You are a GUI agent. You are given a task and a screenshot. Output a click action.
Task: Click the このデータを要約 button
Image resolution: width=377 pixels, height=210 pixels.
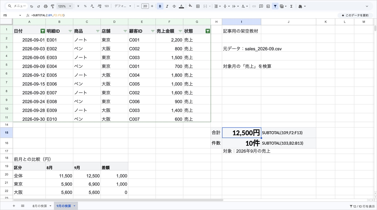click(x=355, y=15)
